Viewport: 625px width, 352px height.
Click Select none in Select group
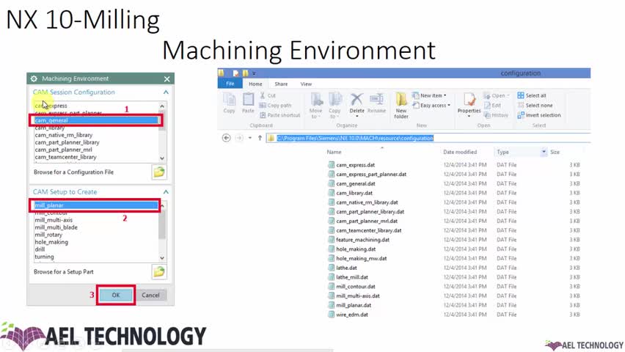(x=535, y=106)
